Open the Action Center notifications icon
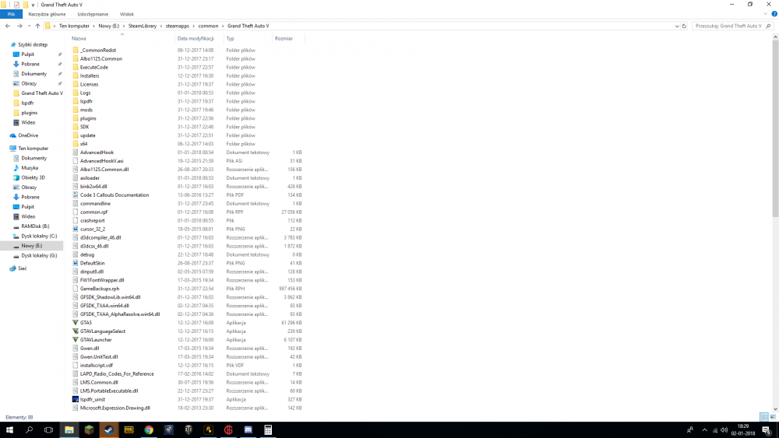Image resolution: width=779 pixels, height=438 pixels. click(x=767, y=430)
